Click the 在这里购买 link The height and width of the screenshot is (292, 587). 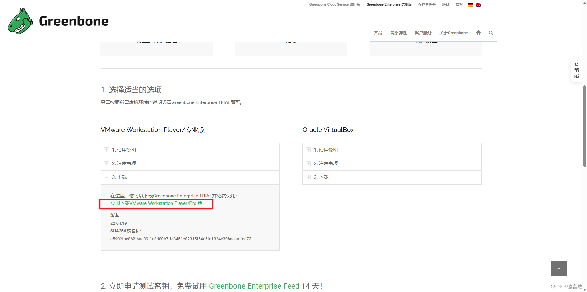coord(427,5)
